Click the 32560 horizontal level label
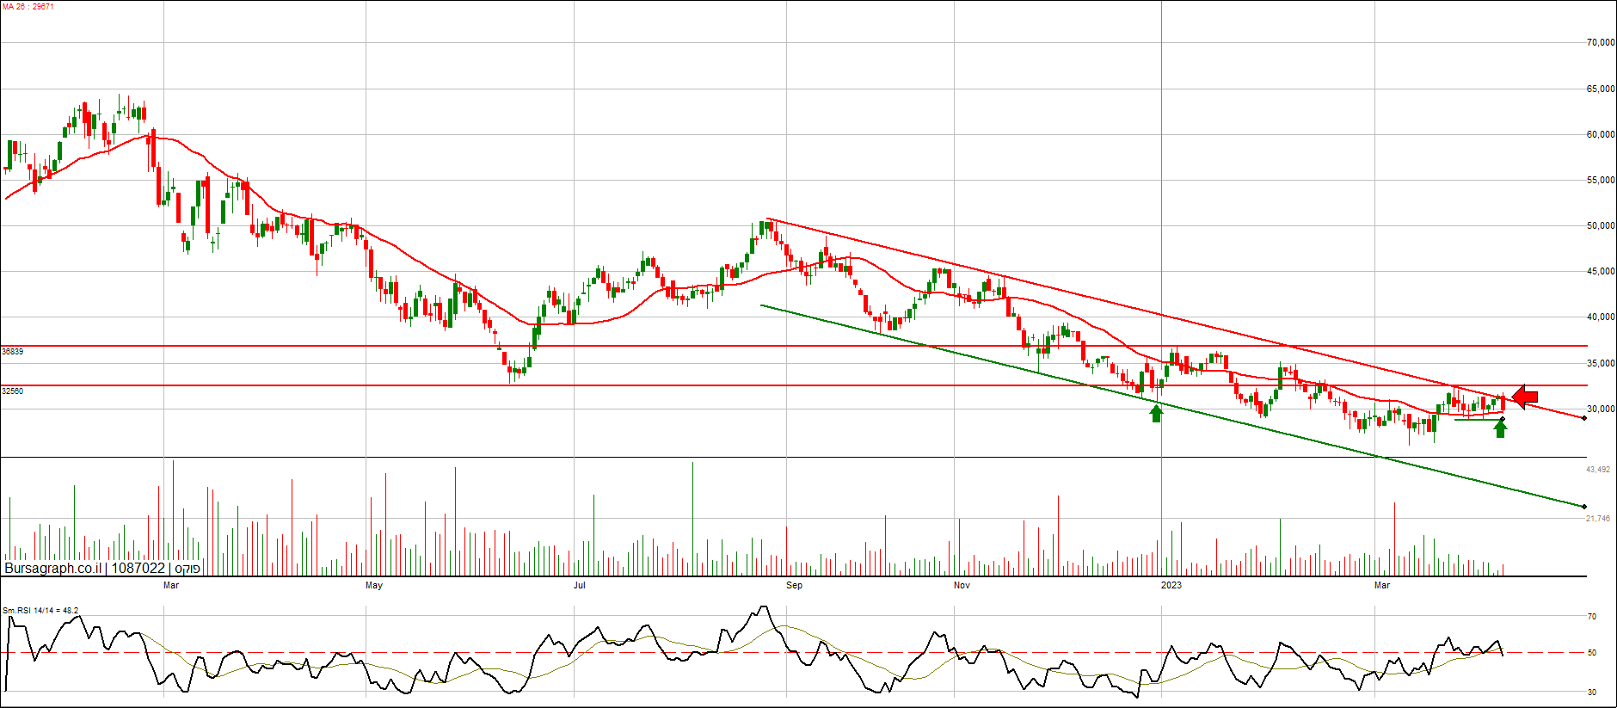The height and width of the screenshot is (708, 1617). [x=13, y=391]
